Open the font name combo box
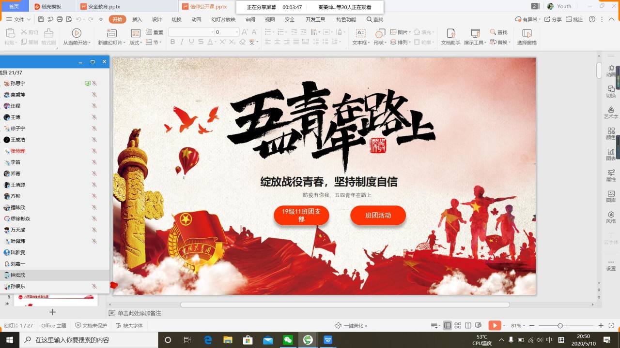 click(191, 32)
